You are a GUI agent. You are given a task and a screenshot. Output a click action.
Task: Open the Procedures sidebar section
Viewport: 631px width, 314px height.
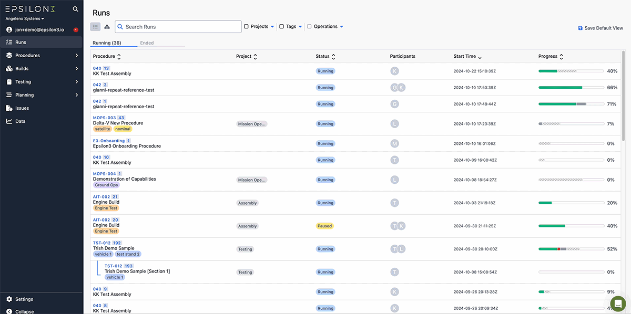click(x=26, y=55)
